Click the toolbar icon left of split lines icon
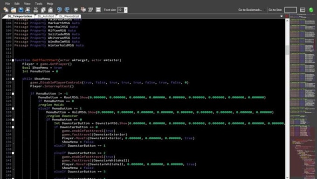 tap(90, 10)
